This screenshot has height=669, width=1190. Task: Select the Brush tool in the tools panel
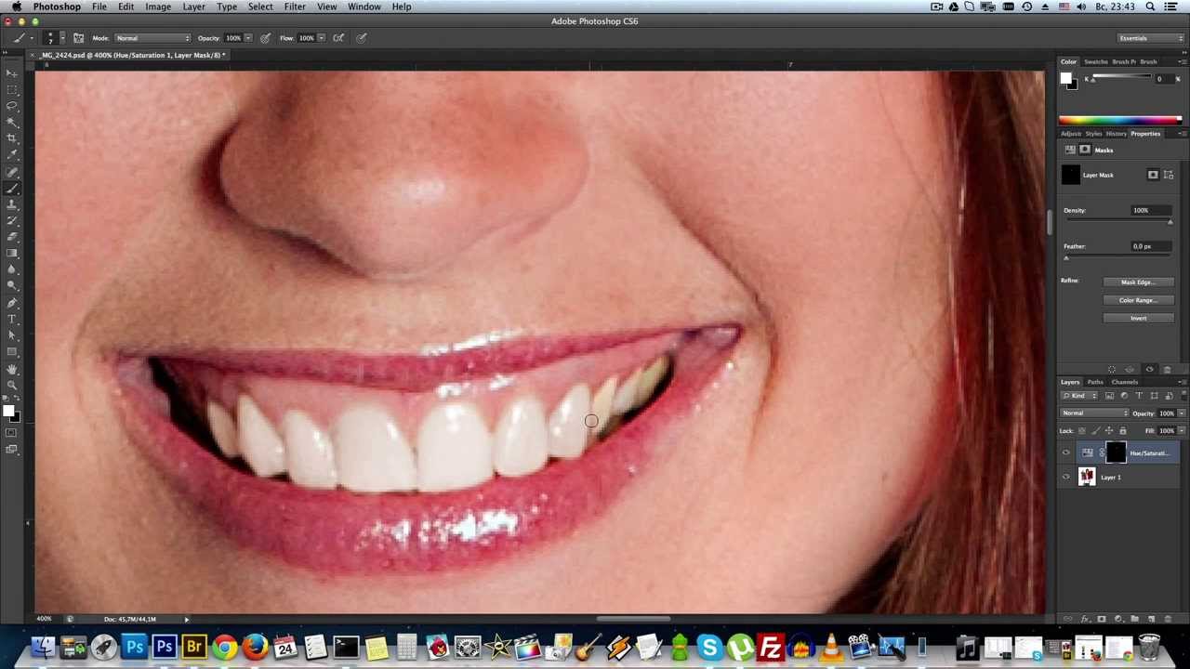point(12,189)
